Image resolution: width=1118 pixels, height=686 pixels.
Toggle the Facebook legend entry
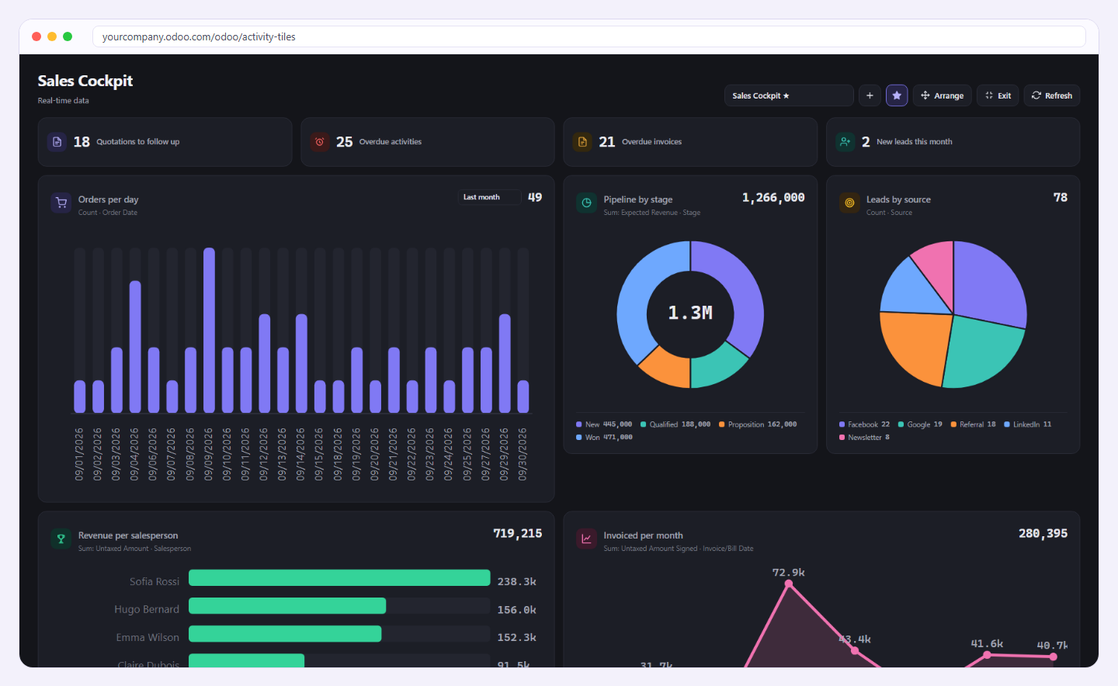coord(864,424)
